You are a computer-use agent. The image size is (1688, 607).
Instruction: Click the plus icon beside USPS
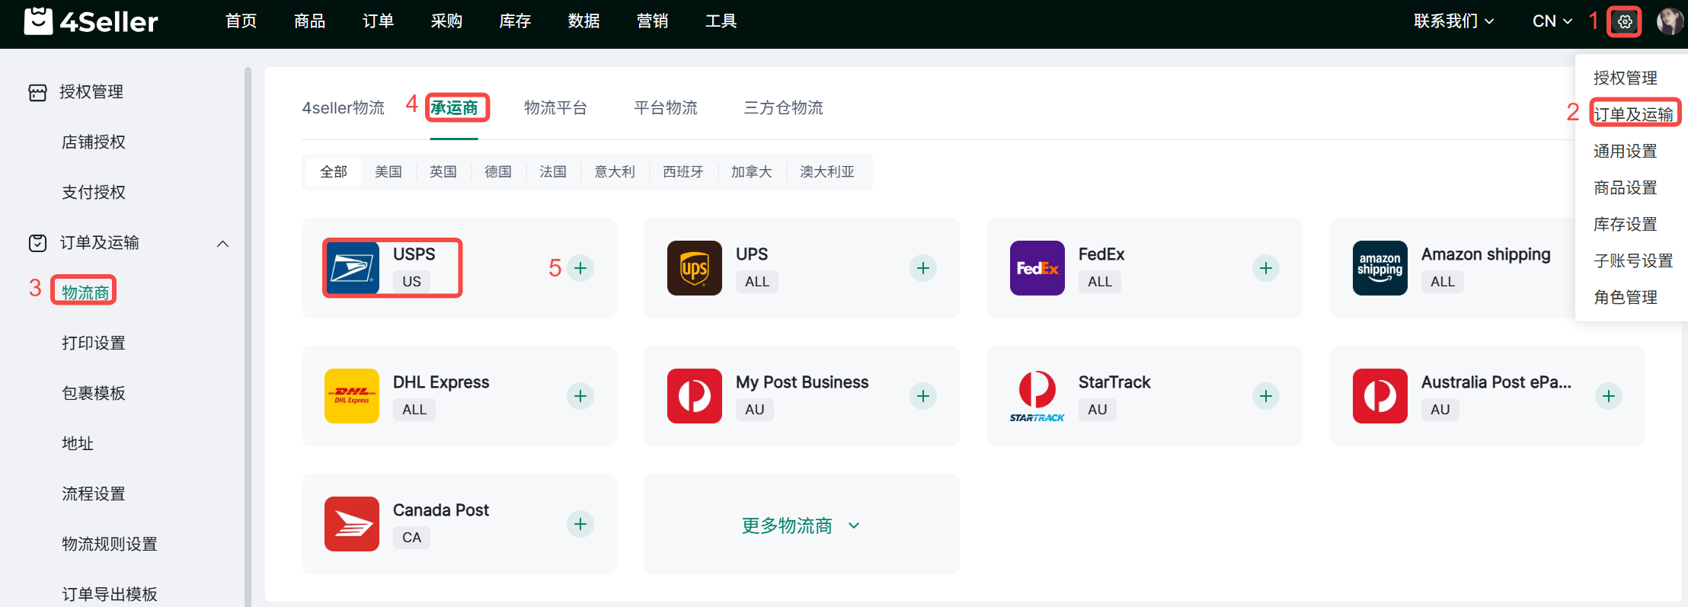click(580, 268)
